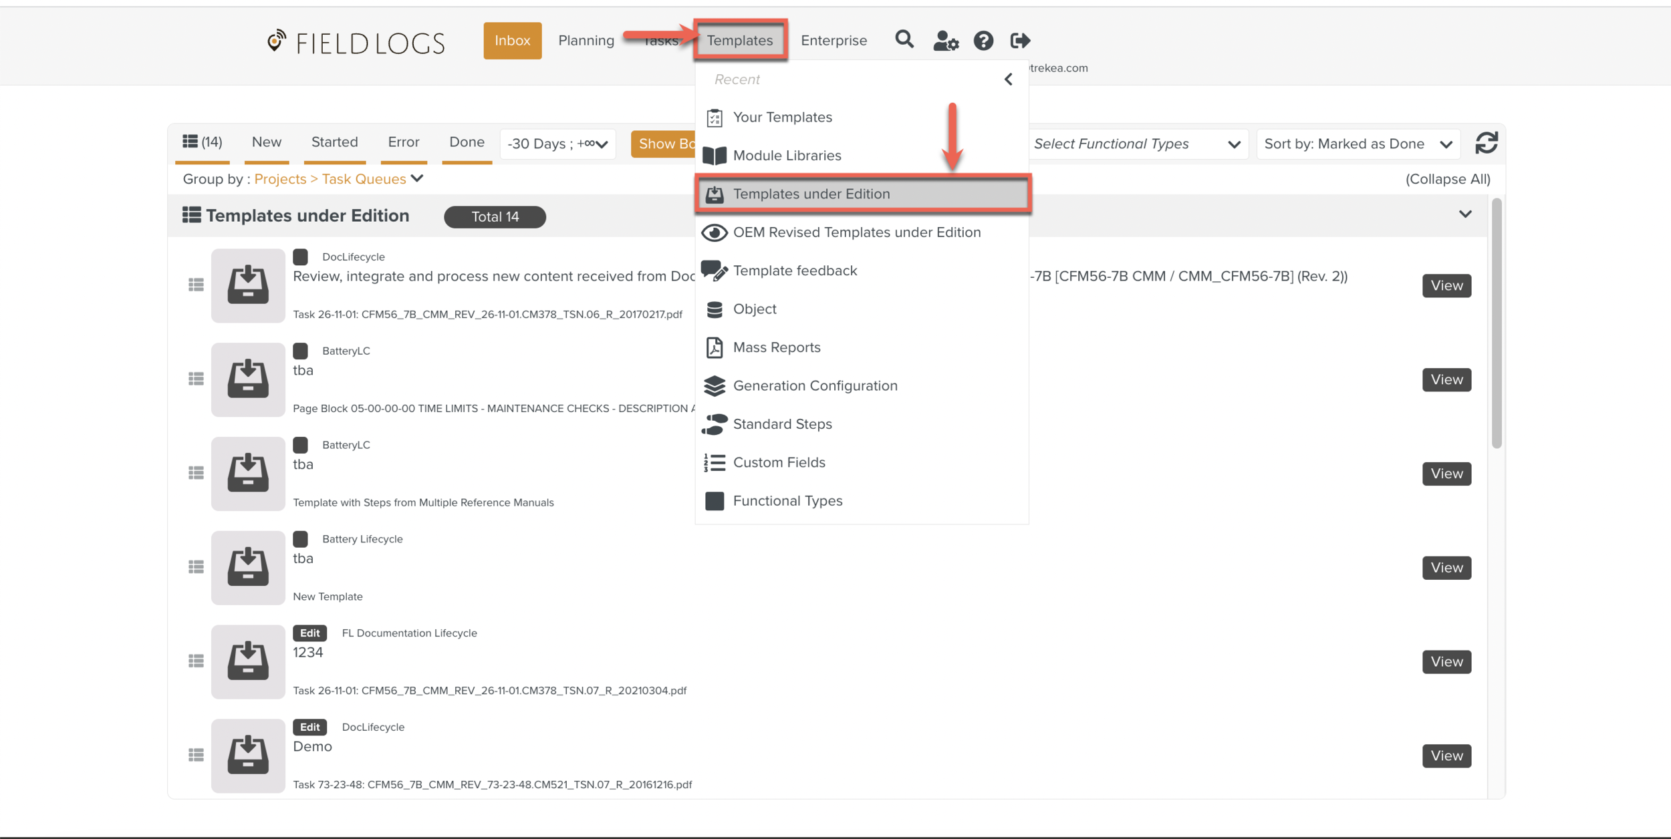
Task: Open user settings gear icon
Action: pyautogui.click(x=945, y=41)
